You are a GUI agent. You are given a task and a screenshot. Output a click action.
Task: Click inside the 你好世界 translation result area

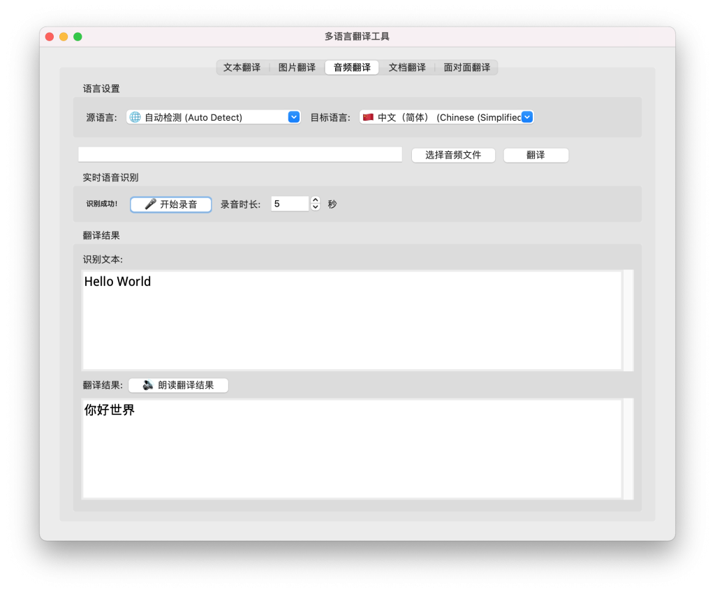click(351, 449)
